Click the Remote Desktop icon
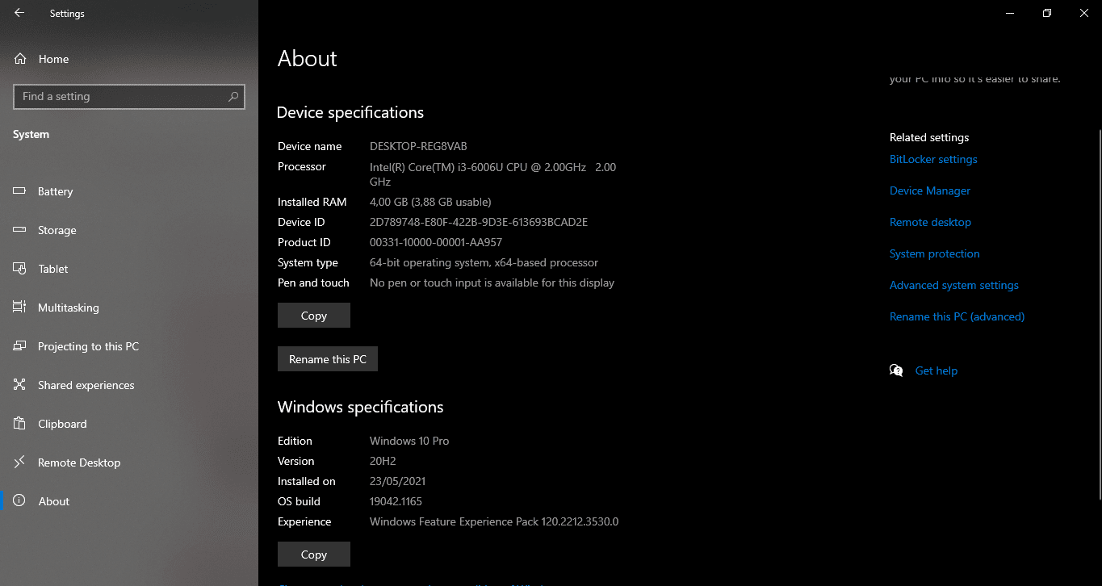This screenshot has height=586, width=1102. tap(20, 463)
